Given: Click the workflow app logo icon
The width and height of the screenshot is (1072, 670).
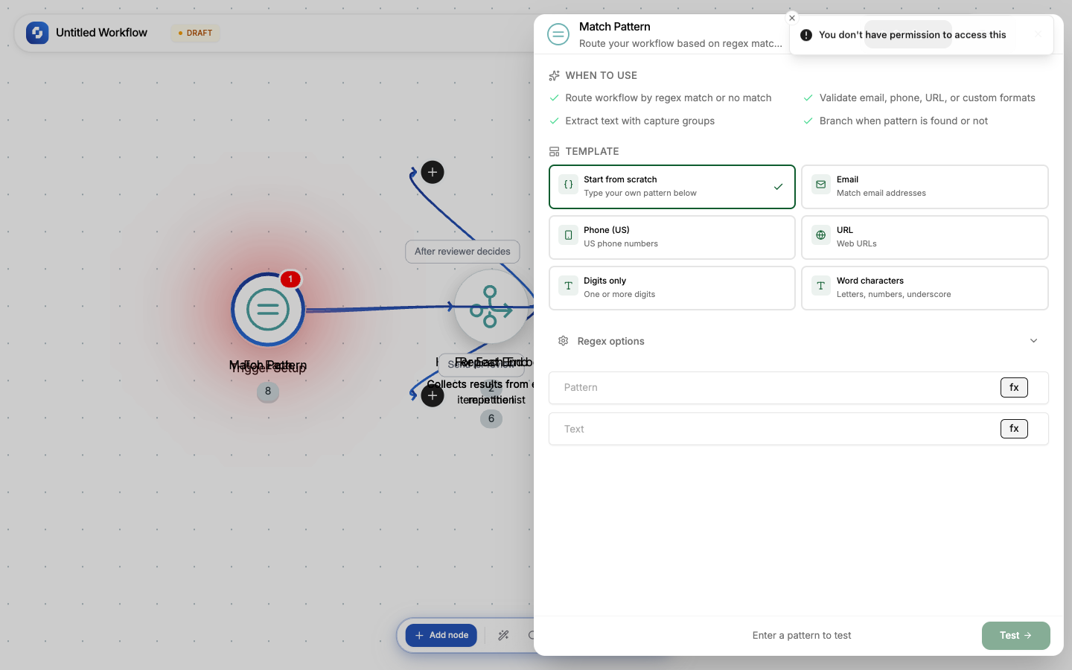Looking at the screenshot, I should pos(37,33).
